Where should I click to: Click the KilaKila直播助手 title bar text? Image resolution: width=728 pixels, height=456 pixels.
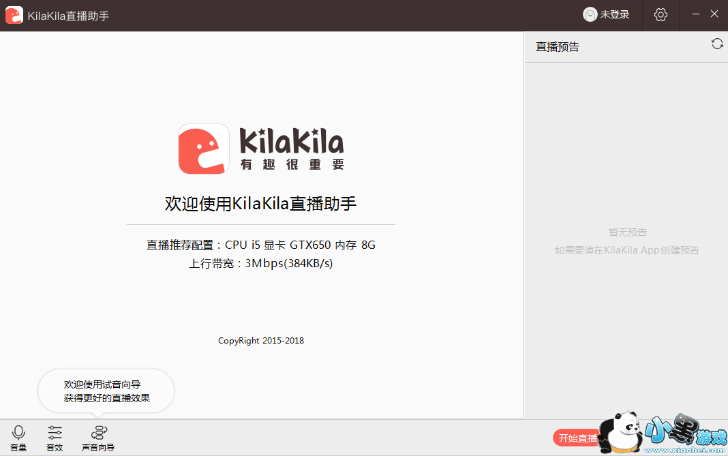(68, 16)
